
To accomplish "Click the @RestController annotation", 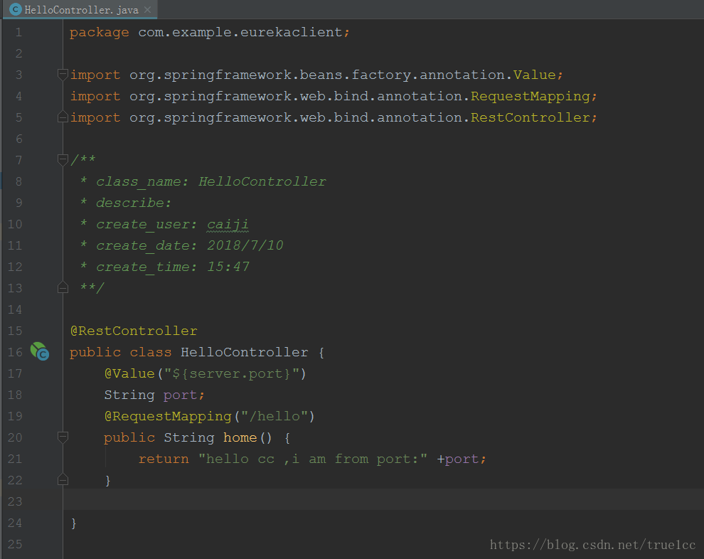I will pos(134,331).
